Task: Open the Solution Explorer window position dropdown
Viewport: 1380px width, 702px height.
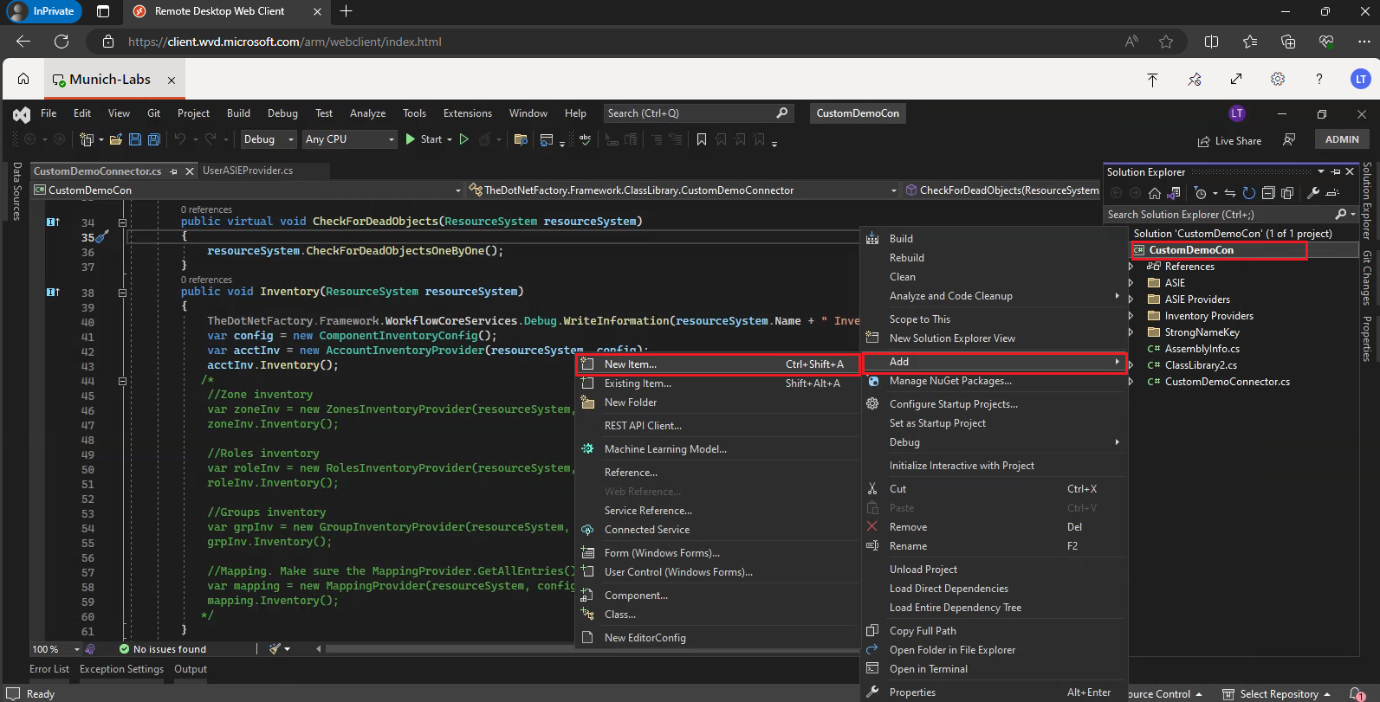Action: point(1321,171)
